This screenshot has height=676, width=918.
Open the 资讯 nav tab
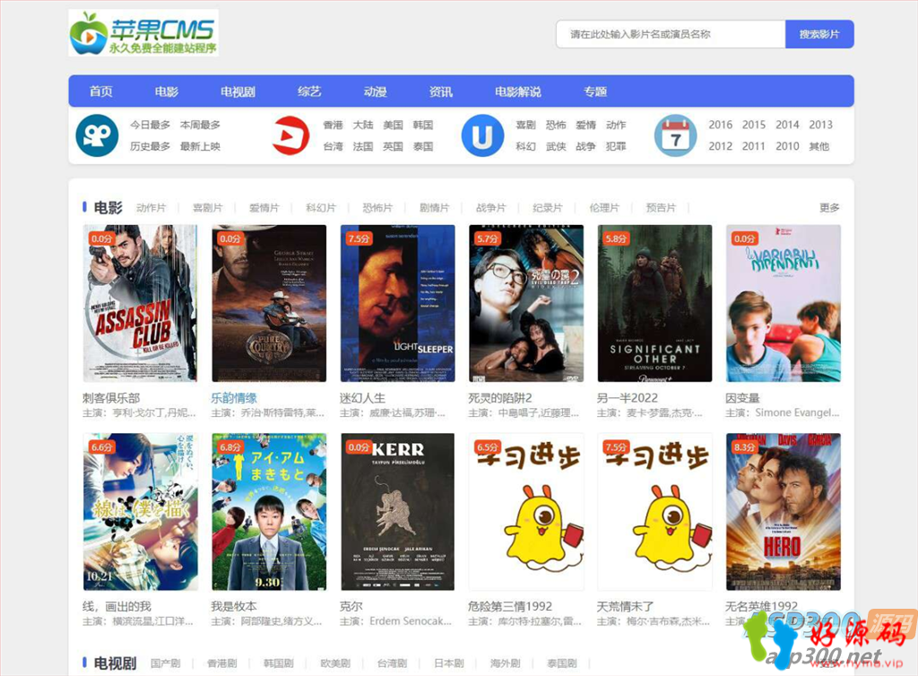440,91
